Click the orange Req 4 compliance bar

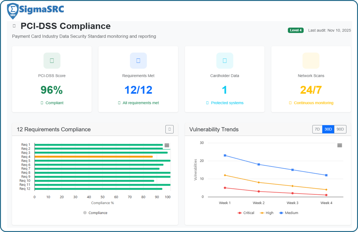pos(93,157)
